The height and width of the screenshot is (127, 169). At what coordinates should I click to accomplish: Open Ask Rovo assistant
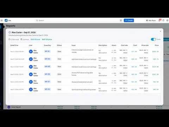[151, 20]
